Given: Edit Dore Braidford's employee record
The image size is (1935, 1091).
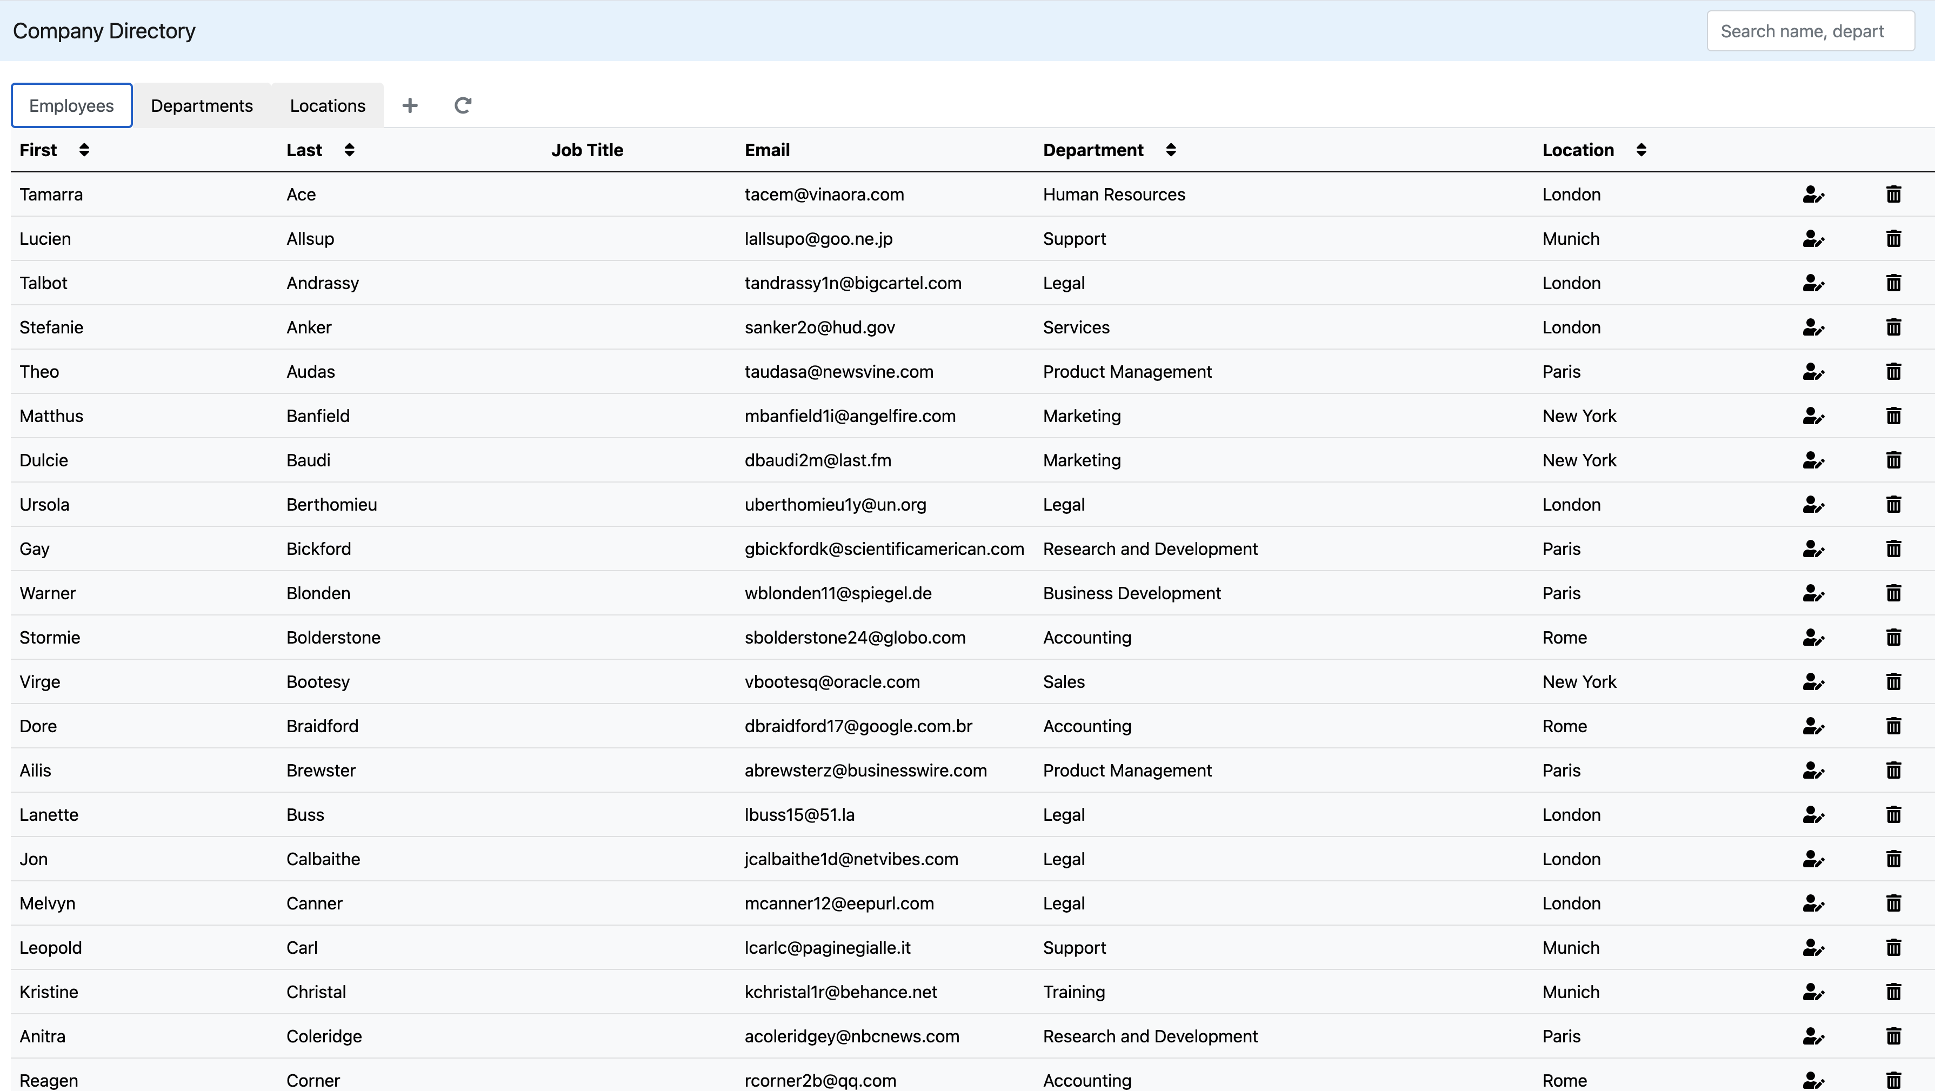Looking at the screenshot, I should (1813, 726).
